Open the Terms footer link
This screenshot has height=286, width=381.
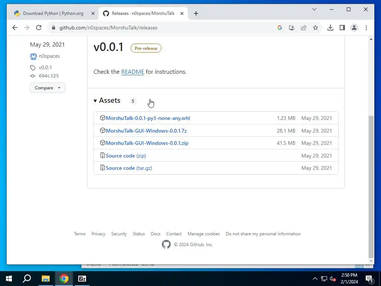click(80, 234)
